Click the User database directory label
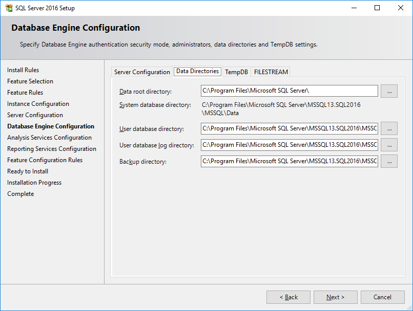This screenshot has height=311, width=413. point(152,129)
